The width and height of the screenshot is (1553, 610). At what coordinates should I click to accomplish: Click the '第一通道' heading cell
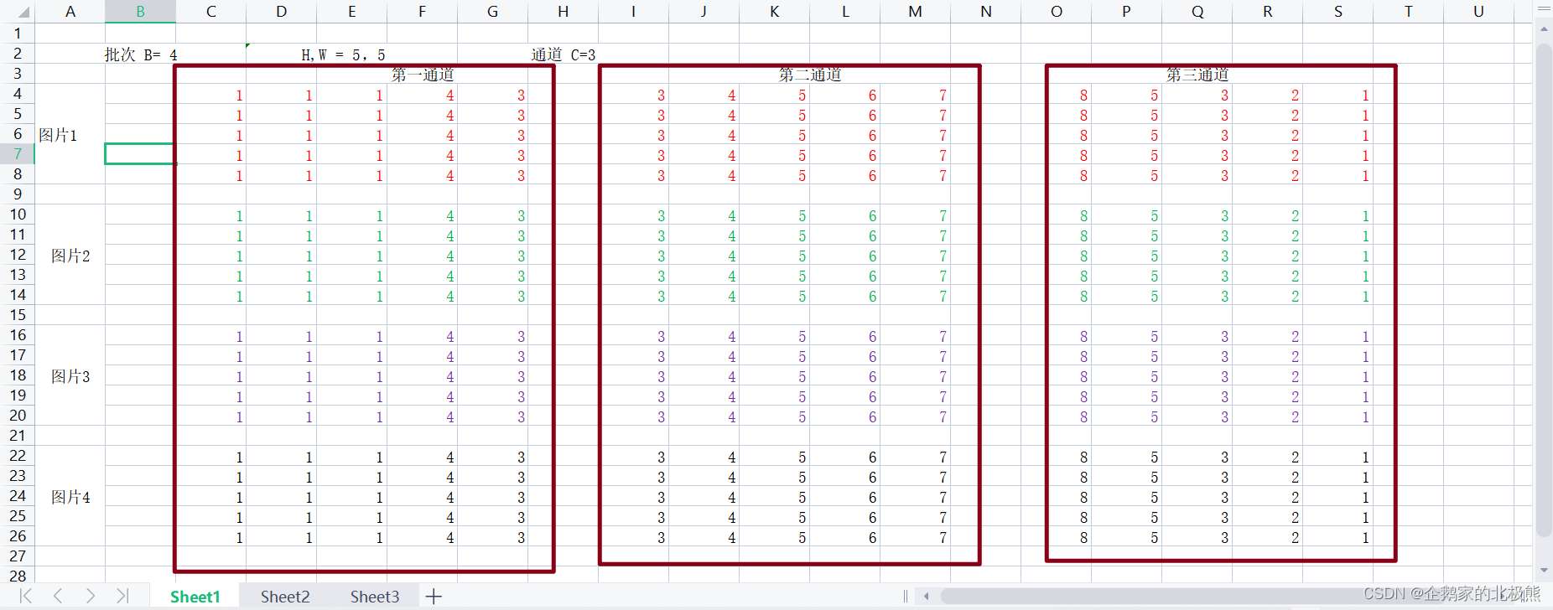pos(423,75)
